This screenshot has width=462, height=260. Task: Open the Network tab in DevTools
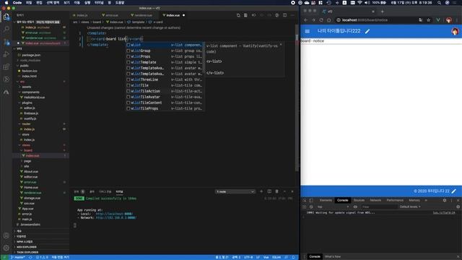[x=375, y=200]
